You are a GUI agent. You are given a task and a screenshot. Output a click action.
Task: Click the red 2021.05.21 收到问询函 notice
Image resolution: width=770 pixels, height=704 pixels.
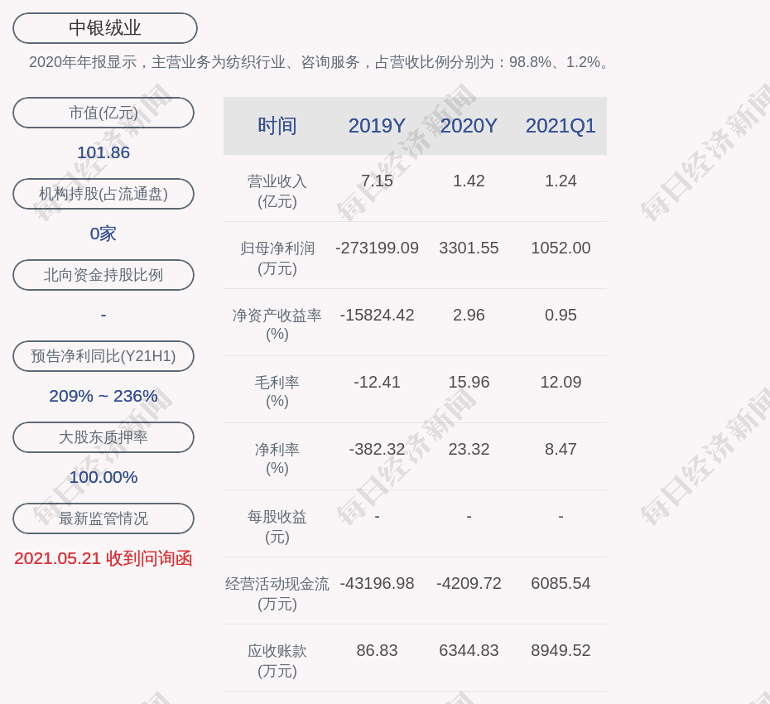(103, 558)
